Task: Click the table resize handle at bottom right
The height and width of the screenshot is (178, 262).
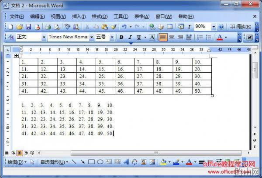Action: tap(212, 96)
